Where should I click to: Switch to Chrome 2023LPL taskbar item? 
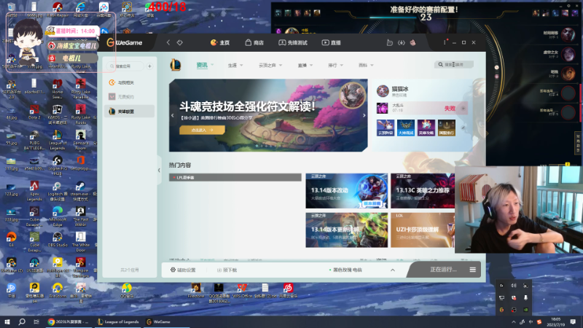point(69,321)
